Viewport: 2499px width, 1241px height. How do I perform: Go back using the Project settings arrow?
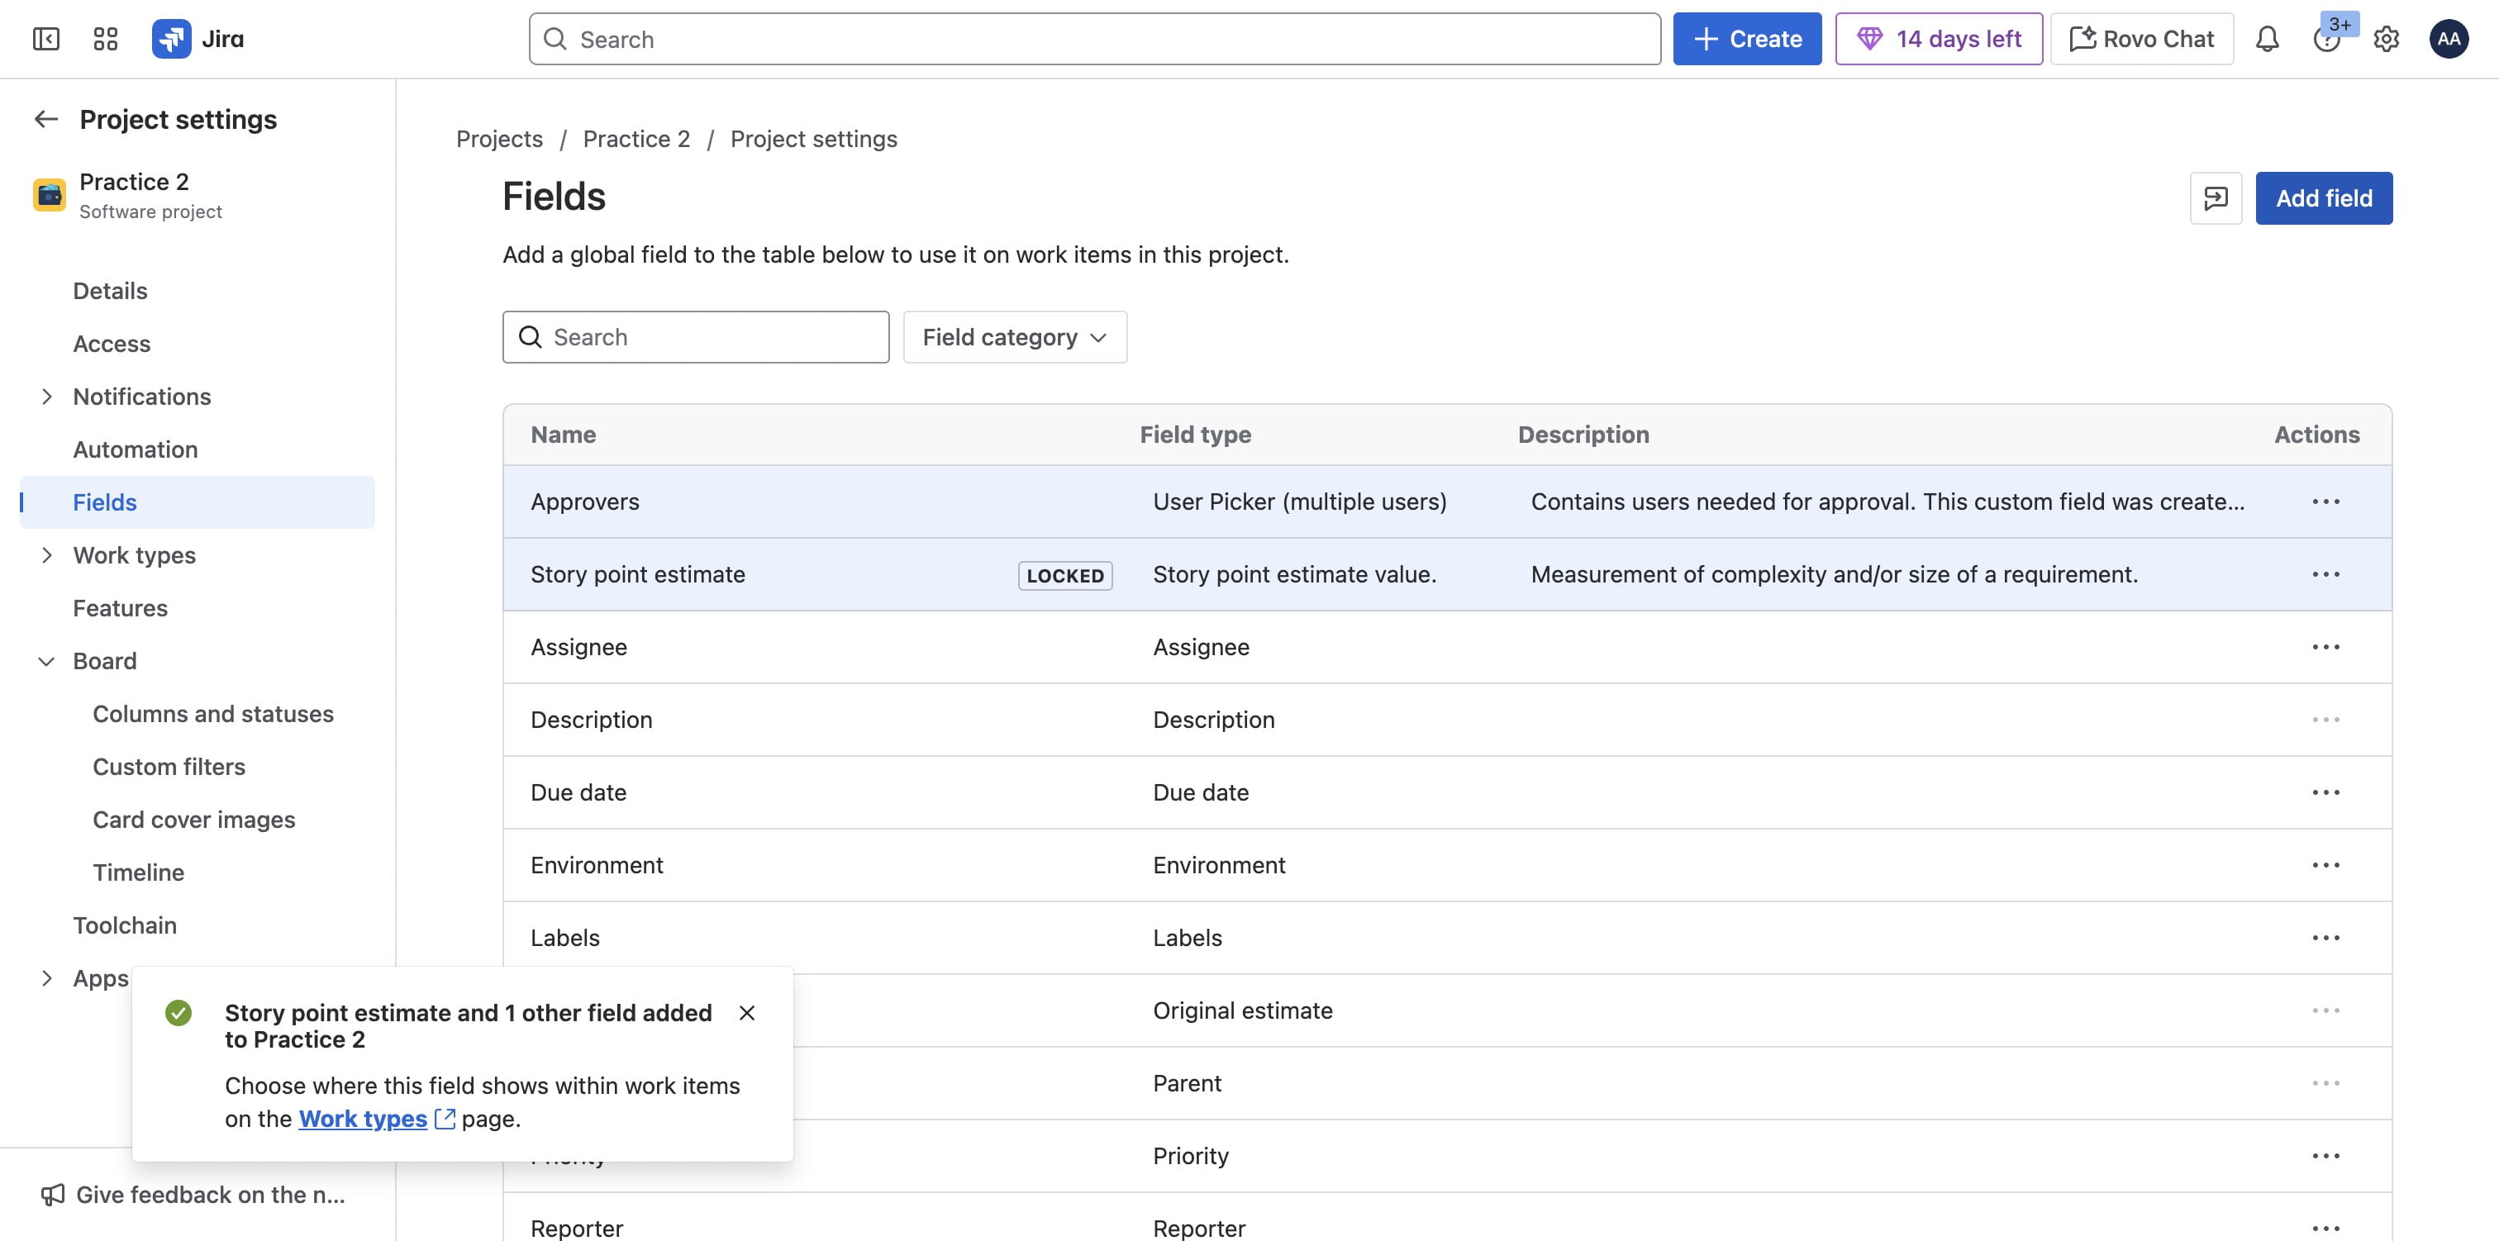point(45,119)
